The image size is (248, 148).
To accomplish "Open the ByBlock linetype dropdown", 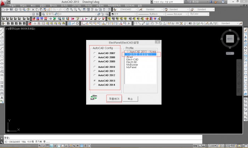I will [x=151, y=14].
